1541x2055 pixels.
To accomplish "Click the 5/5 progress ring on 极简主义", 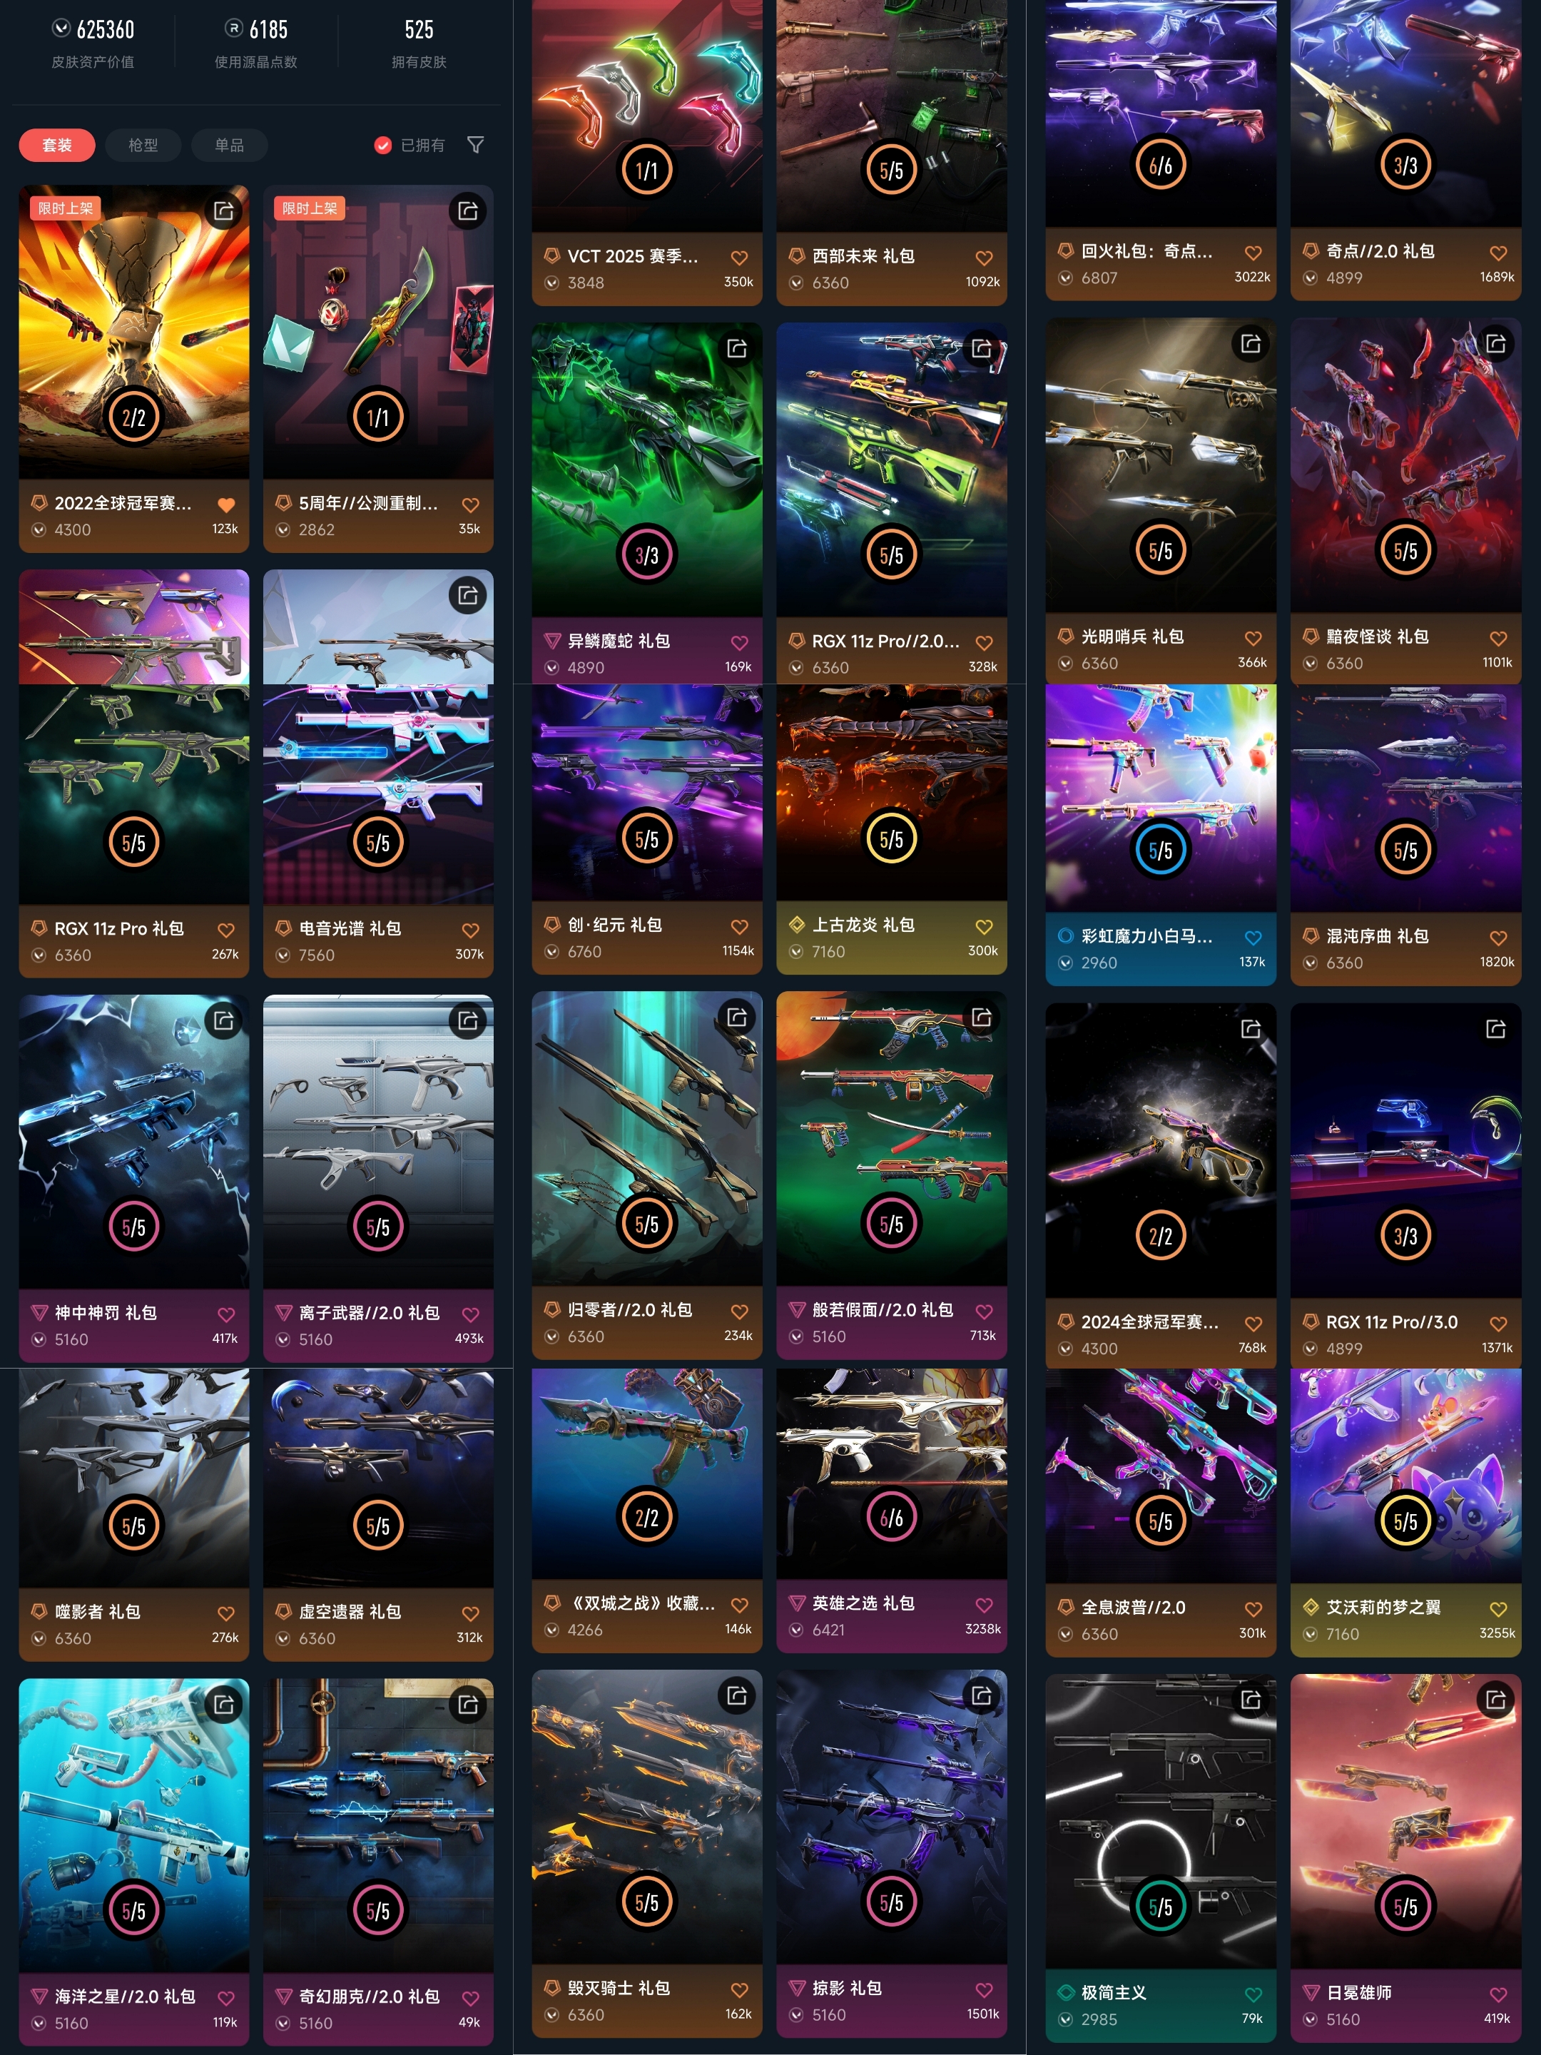I will (x=1160, y=1907).
